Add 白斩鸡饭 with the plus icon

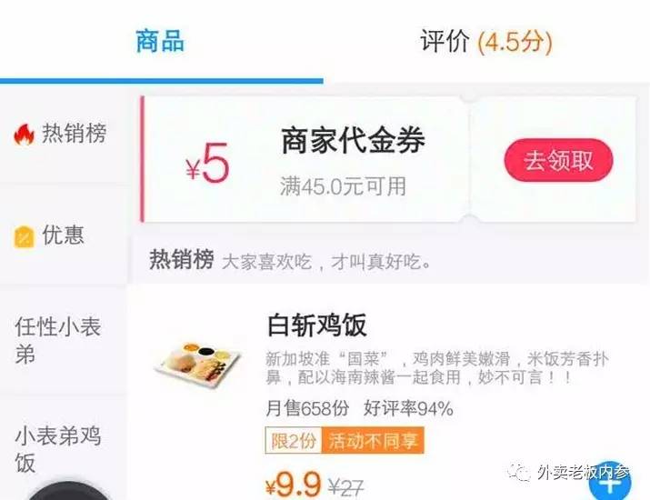point(610,483)
